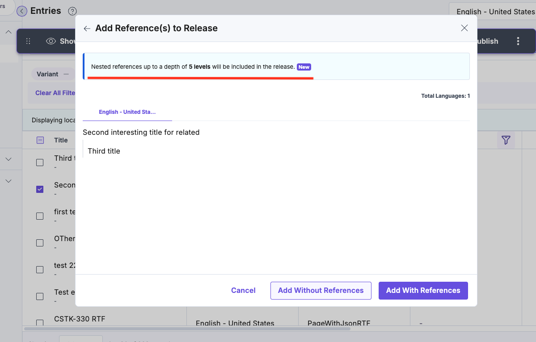
Task: Click the collapse-up chevron in the left sidebar
Action: [x=8, y=33]
